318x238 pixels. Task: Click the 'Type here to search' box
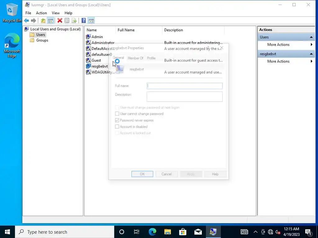point(65,232)
